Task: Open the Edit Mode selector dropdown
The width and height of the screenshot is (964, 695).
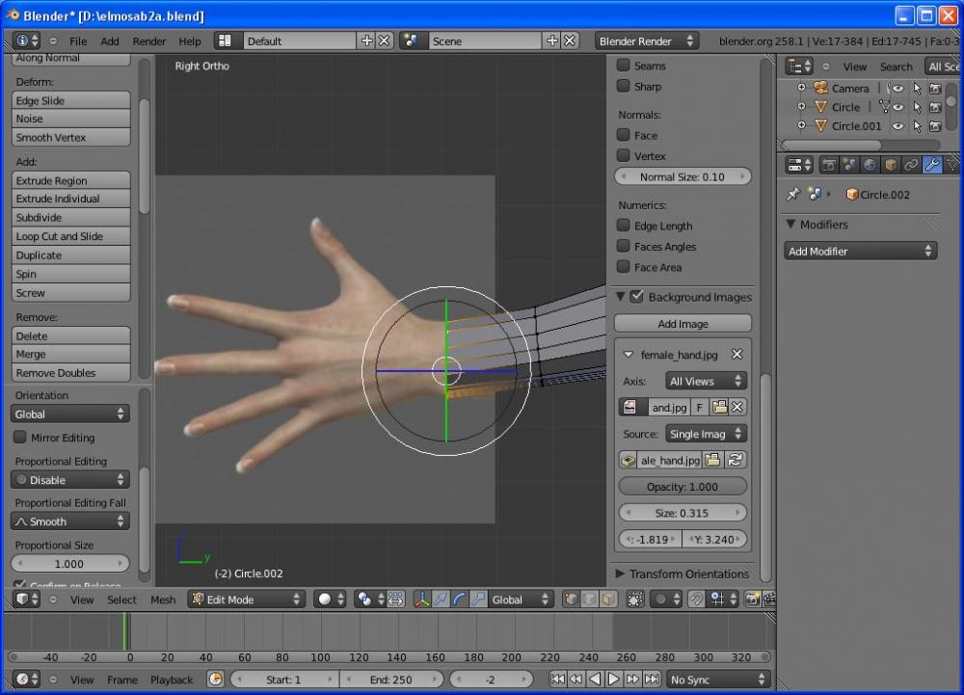Action: click(x=247, y=600)
